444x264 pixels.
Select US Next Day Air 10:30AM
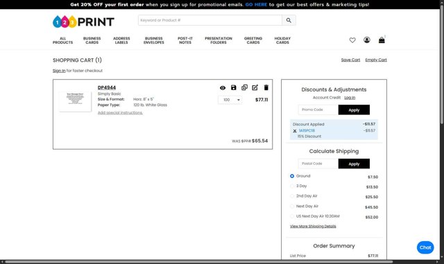[x=292, y=216]
